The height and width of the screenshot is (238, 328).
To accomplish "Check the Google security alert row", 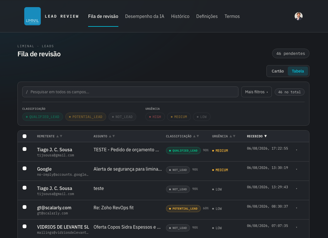I will pos(25,168).
